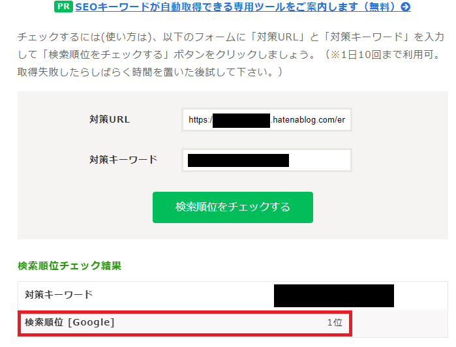Click blank end of the keyword input field
This screenshot has width=456, height=347.
click(x=319, y=160)
